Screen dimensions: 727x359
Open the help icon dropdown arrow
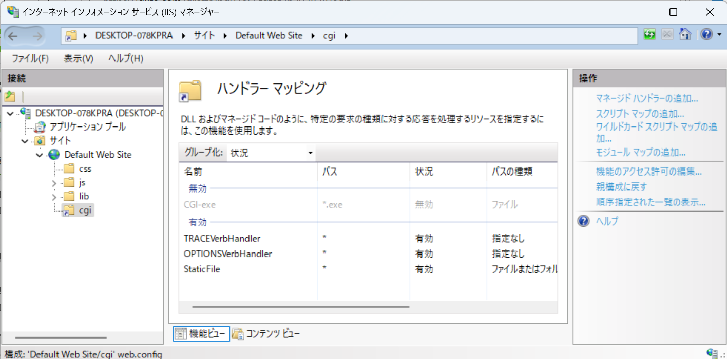tap(719, 34)
